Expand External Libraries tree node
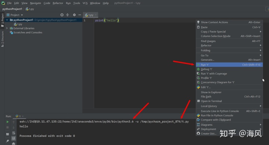 [7, 28]
